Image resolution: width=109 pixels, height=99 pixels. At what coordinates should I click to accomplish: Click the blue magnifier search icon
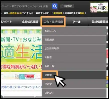55,6
